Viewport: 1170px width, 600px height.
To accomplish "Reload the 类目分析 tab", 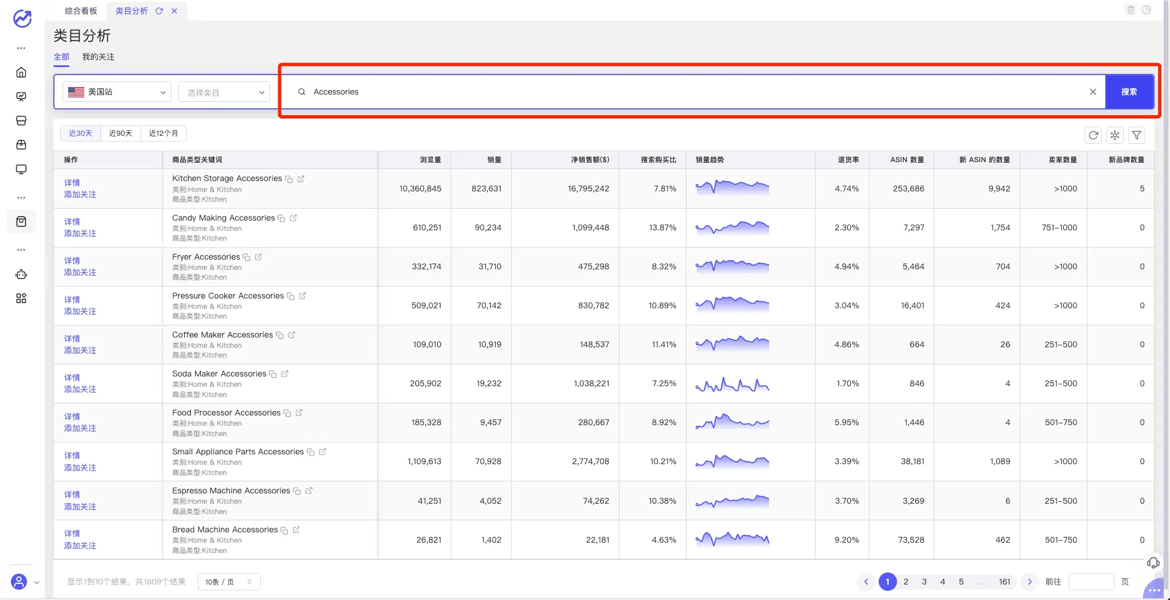I will coord(159,11).
